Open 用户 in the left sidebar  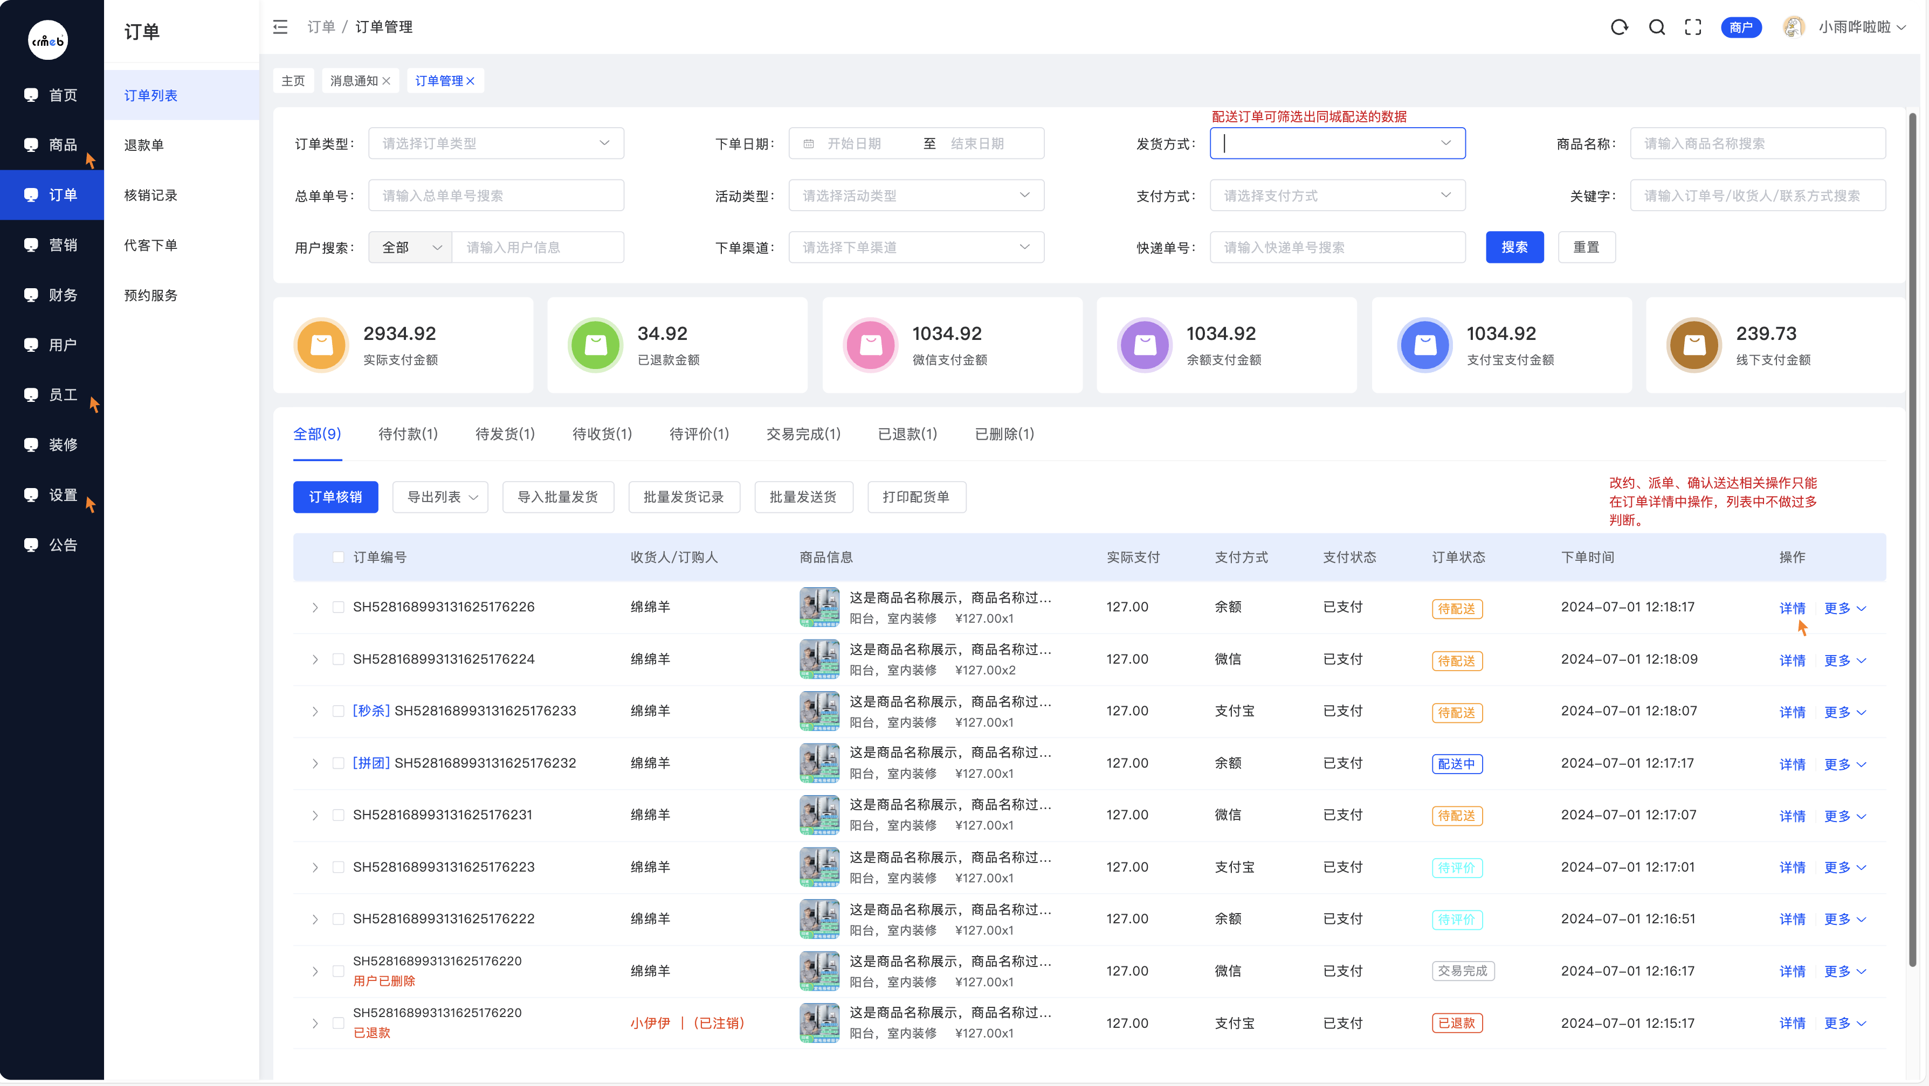pyautogui.click(x=52, y=345)
